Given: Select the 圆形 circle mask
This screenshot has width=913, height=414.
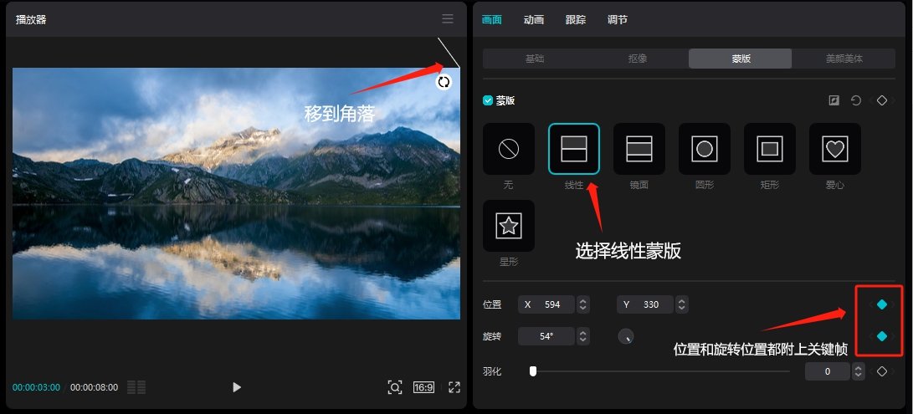Looking at the screenshot, I should pyautogui.click(x=704, y=149).
